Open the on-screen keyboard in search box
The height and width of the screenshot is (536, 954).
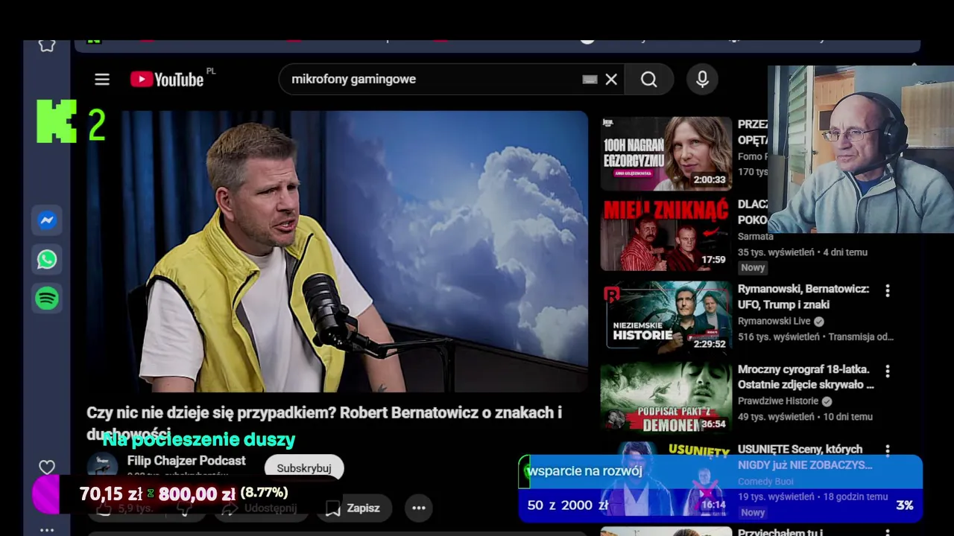(590, 80)
